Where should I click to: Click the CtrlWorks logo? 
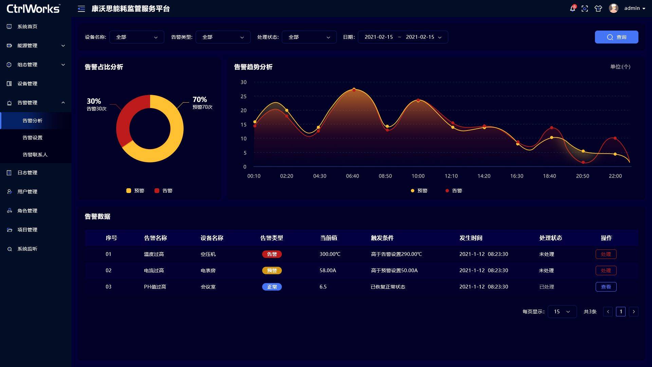coord(33,8)
